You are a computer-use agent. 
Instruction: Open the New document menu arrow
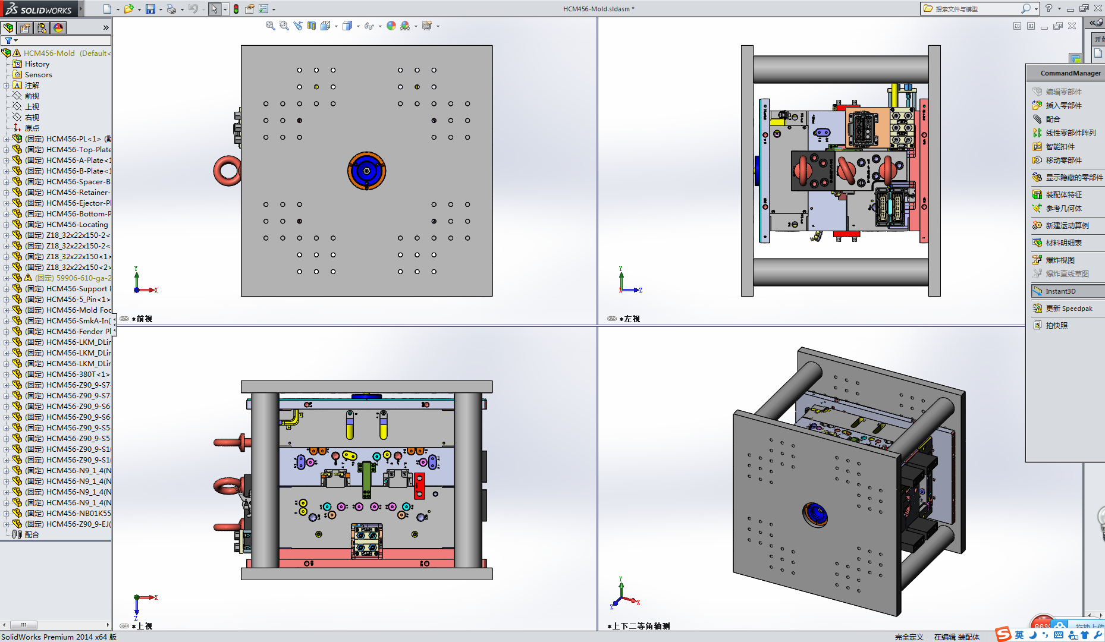click(x=117, y=8)
